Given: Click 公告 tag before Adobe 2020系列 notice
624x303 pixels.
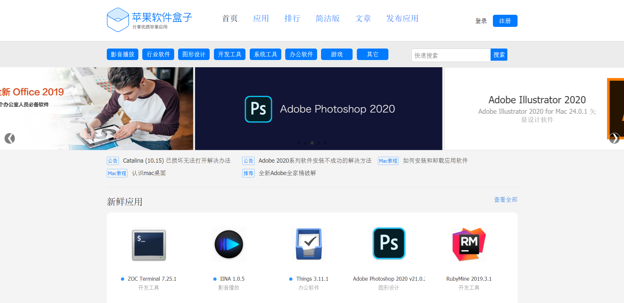Looking at the screenshot, I should pyautogui.click(x=248, y=161).
